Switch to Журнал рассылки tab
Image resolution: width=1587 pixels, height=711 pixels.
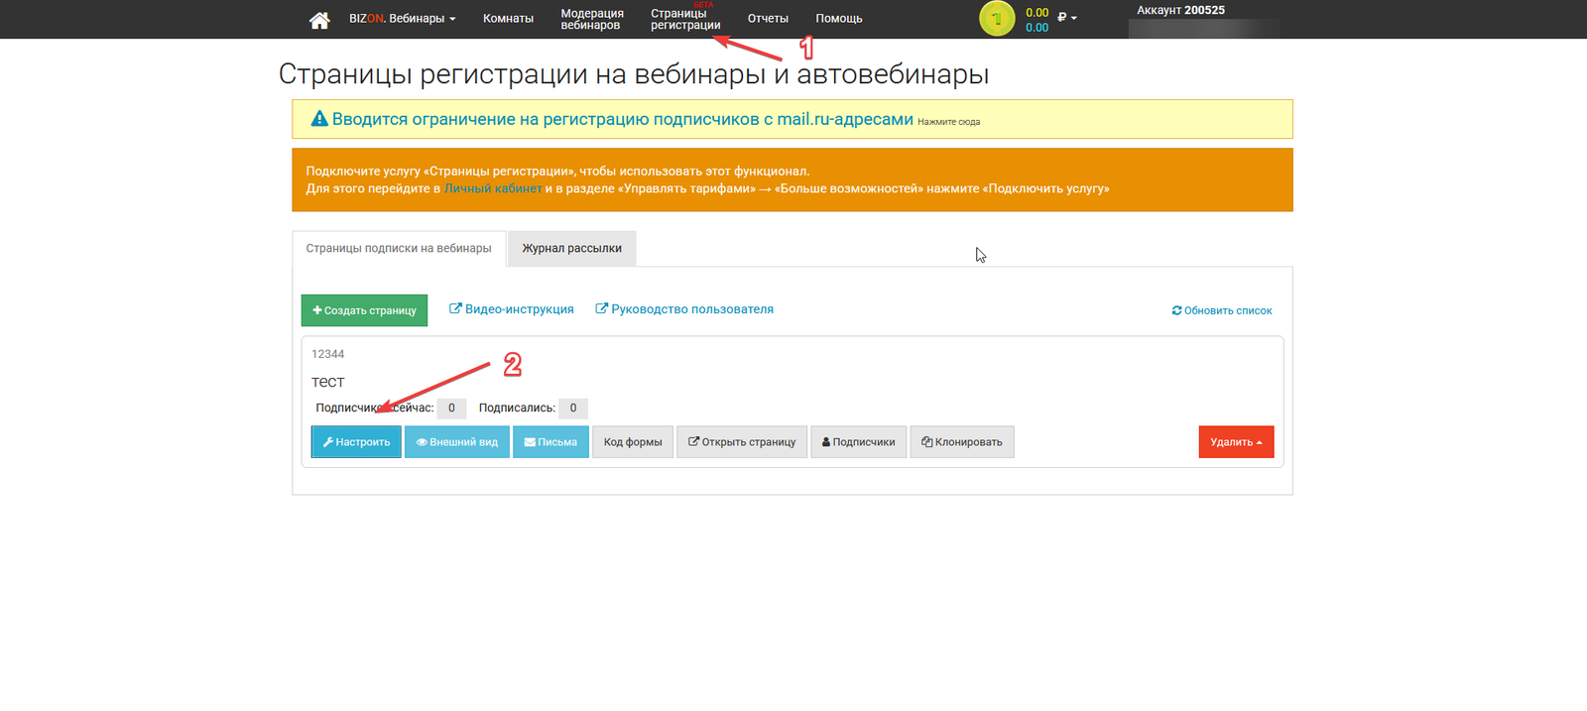(x=571, y=249)
